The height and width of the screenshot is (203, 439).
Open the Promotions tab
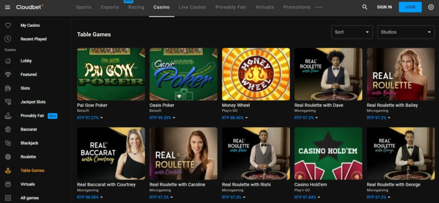click(297, 7)
